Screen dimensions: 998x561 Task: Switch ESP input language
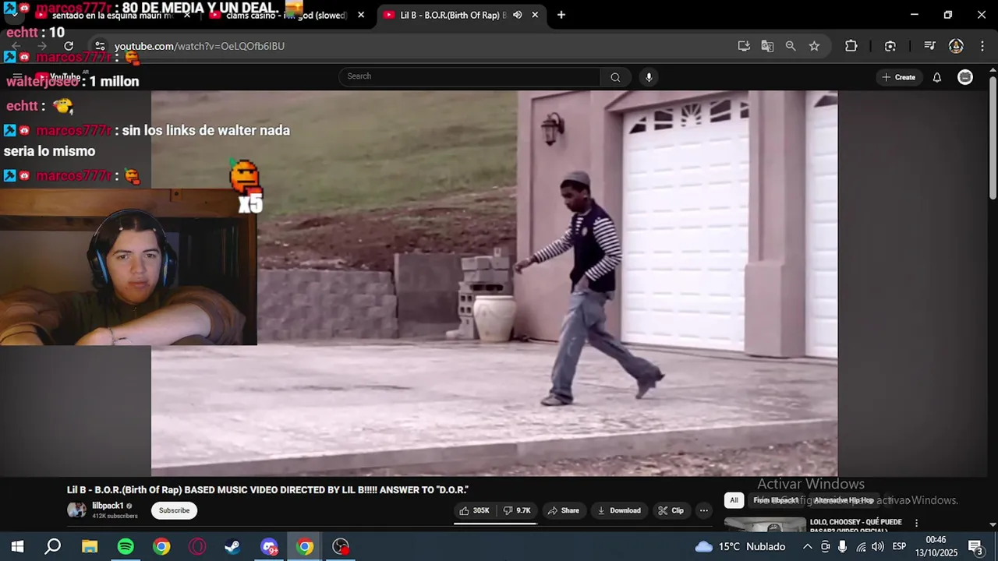tap(899, 546)
